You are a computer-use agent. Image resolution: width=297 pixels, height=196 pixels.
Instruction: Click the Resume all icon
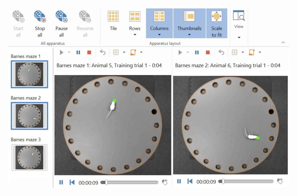click(85, 16)
